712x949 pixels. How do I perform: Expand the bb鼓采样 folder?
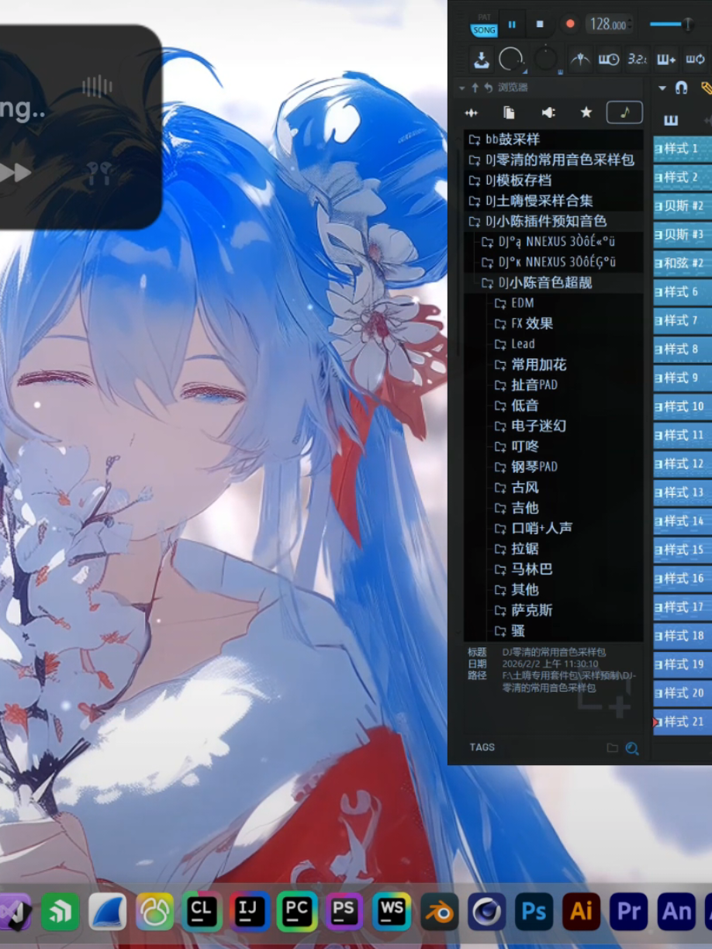tap(553, 140)
